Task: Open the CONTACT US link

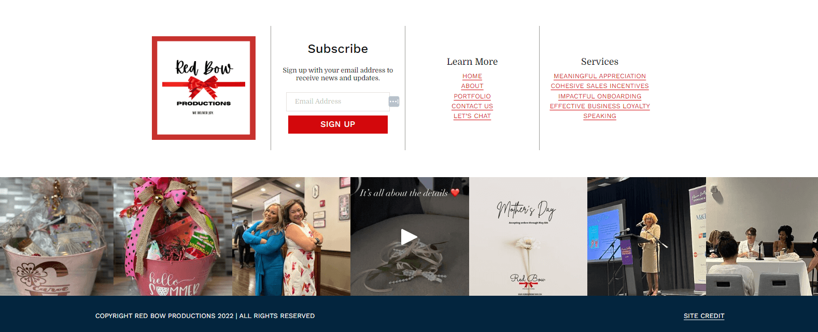Action: (x=472, y=106)
